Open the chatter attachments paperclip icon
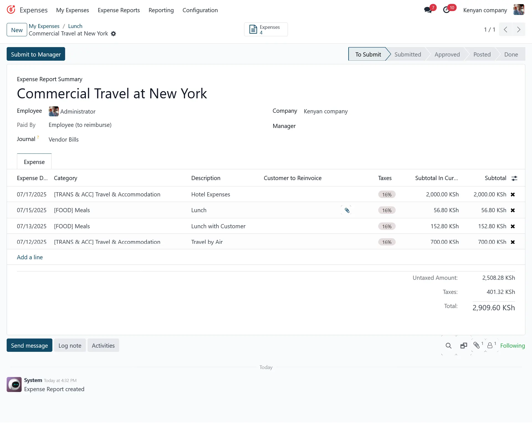This screenshot has width=532, height=423. (477, 345)
